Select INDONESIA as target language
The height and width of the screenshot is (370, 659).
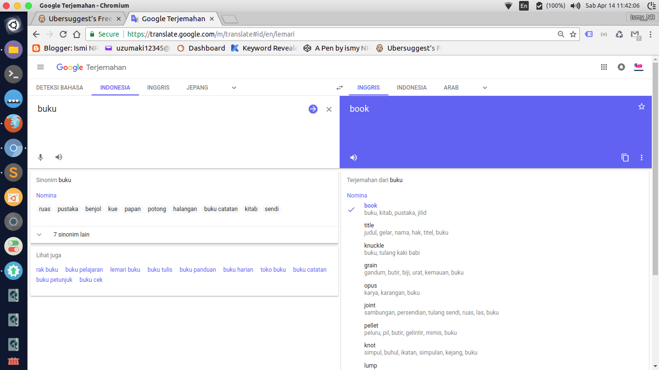(412, 88)
